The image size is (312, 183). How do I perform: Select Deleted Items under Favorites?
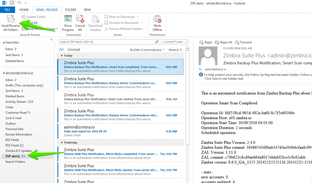point(15,61)
